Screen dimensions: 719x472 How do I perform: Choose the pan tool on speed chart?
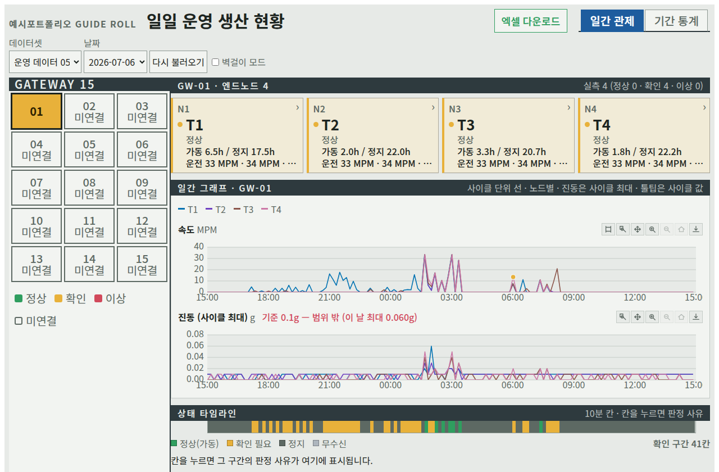(x=638, y=229)
